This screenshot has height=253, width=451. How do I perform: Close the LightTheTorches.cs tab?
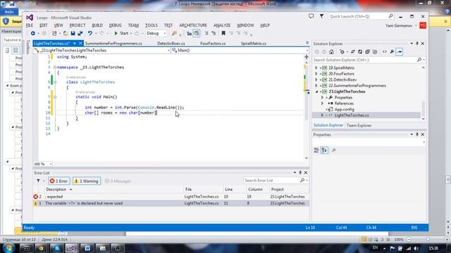point(80,44)
